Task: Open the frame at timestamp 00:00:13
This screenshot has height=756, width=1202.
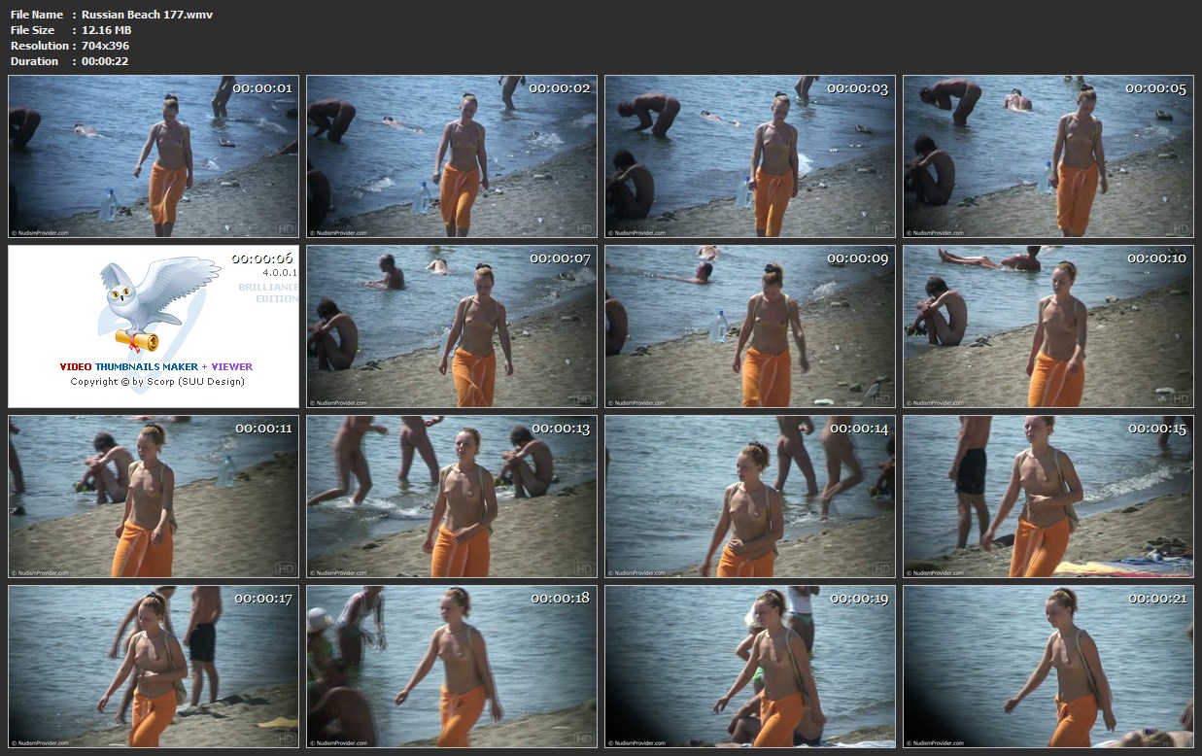Action: 452,497
